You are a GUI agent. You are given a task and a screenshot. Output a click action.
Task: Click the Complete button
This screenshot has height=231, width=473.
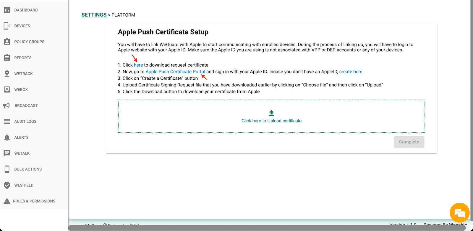(409, 142)
